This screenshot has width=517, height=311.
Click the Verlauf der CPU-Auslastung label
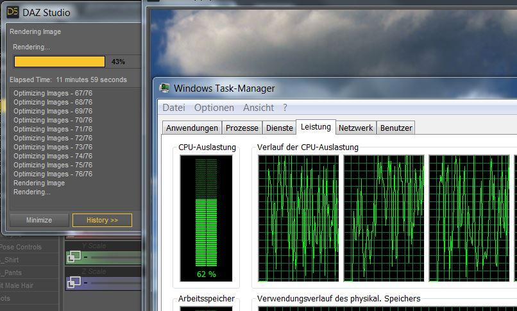pos(308,147)
